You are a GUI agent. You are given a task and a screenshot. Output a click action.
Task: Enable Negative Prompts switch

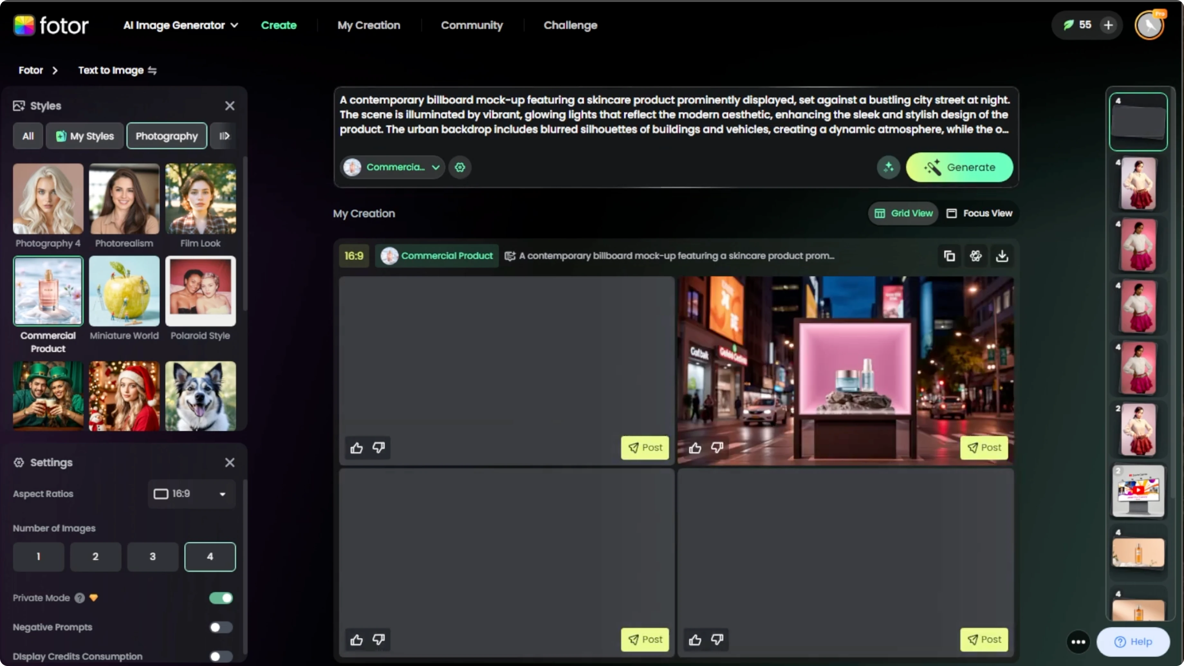click(221, 627)
